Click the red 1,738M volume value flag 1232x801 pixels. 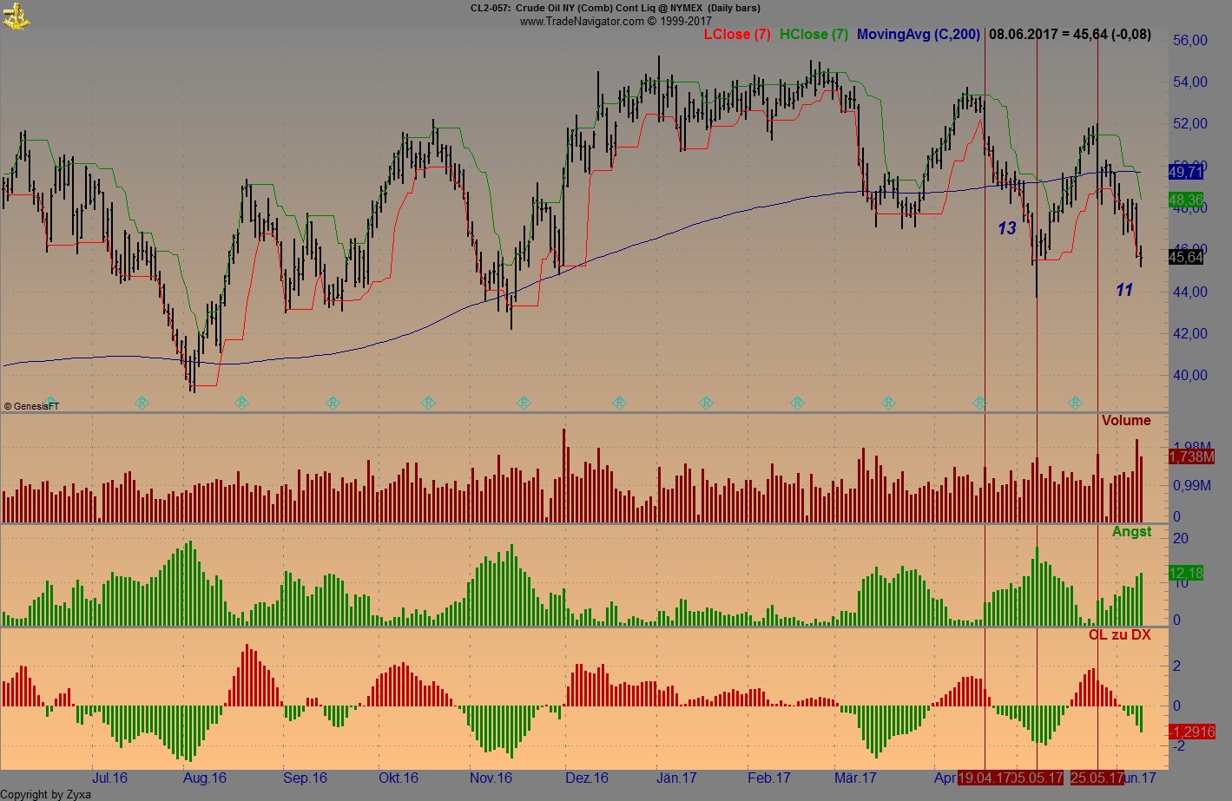(x=1191, y=457)
